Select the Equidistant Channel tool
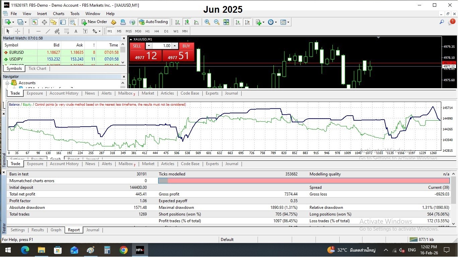Viewport: 459px width, 260px height. (x=57, y=31)
